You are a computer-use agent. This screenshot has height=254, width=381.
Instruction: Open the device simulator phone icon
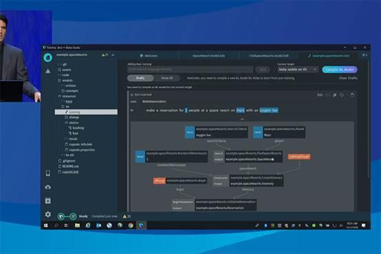pyautogui.click(x=48, y=173)
